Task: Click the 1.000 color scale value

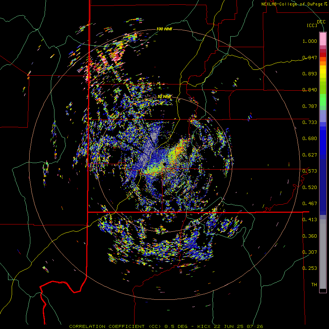Action: 310,41
